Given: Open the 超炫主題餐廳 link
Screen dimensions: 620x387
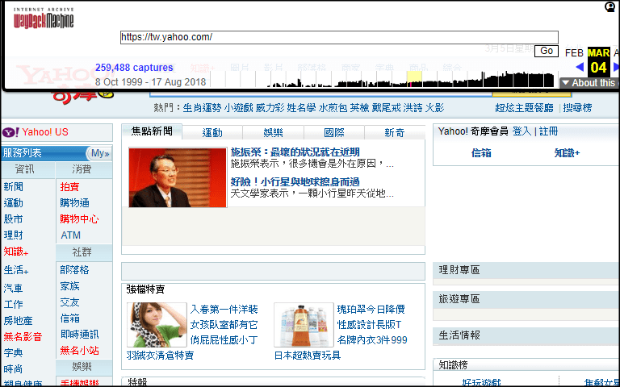Looking at the screenshot, I should click(524, 108).
